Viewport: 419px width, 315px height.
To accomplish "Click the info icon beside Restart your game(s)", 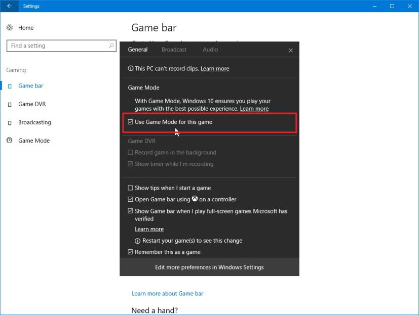I will 137,241.
